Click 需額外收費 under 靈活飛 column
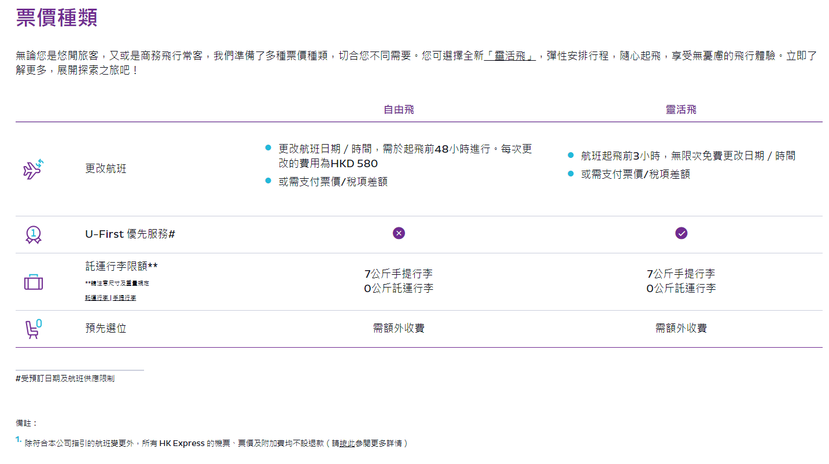Screen dimensions: 829x464 681,329
